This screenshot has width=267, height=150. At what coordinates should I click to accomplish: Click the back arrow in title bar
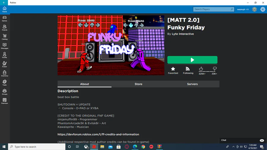point(4,3)
